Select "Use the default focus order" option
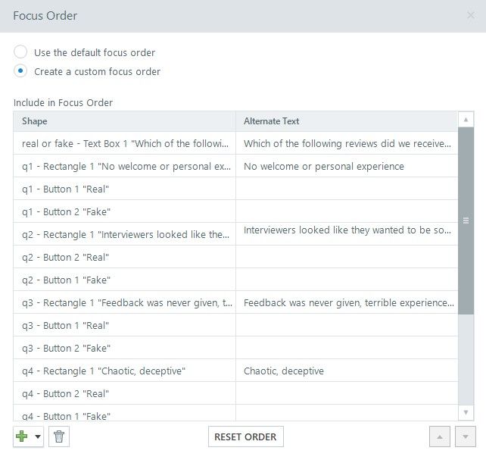Screen dimensions: 486x460 (20, 52)
